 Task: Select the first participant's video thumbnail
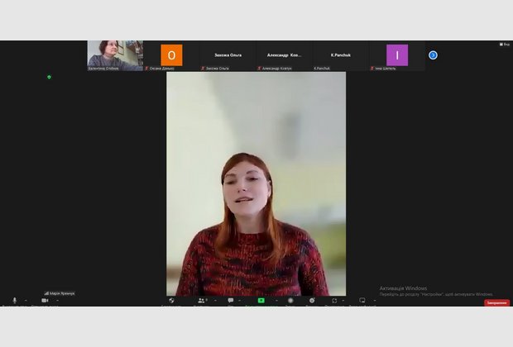pos(115,55)
